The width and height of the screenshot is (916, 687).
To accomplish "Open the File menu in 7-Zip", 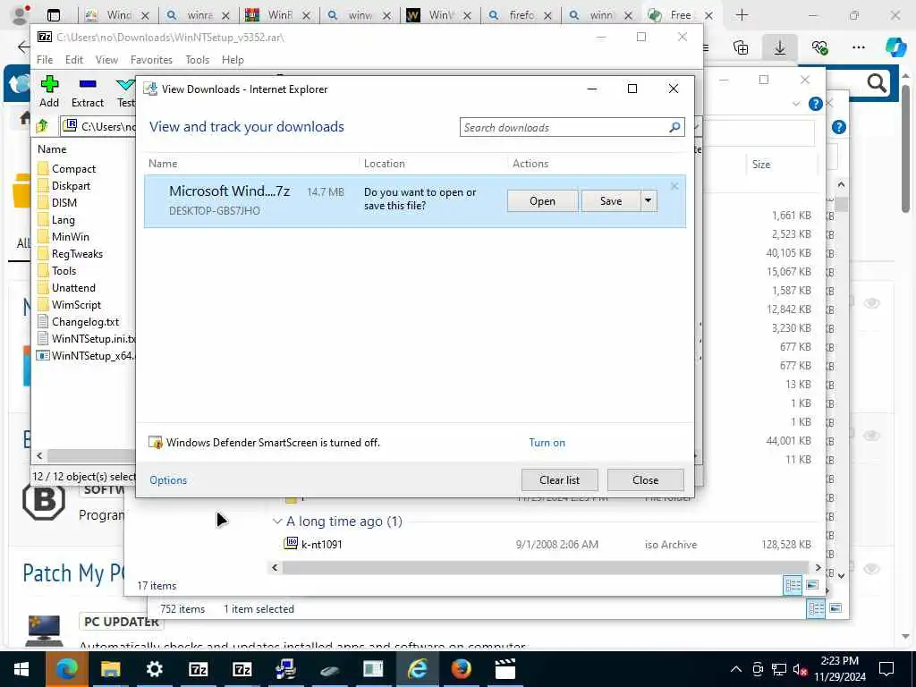I will pos(45,60).
